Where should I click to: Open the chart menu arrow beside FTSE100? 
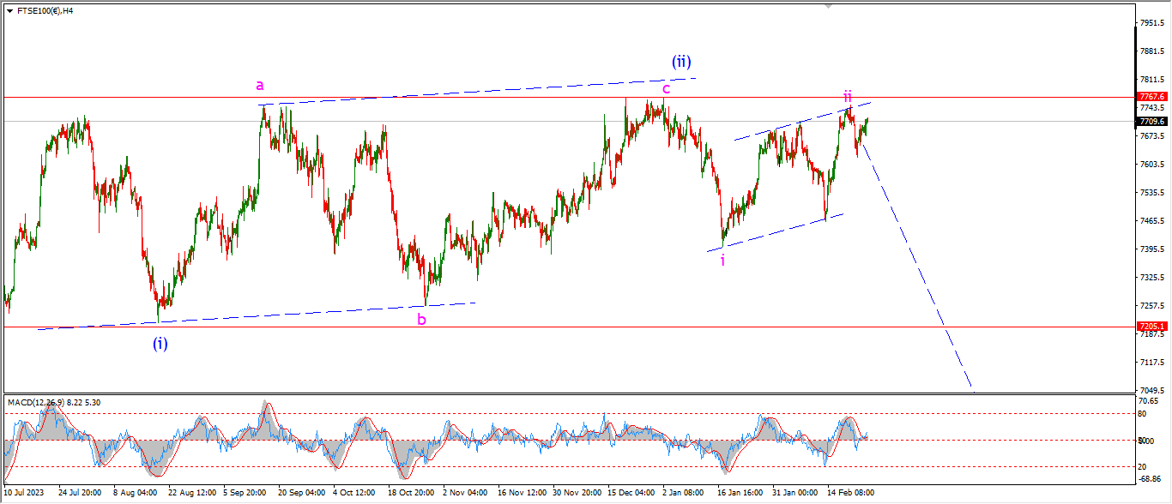(9, 10)
